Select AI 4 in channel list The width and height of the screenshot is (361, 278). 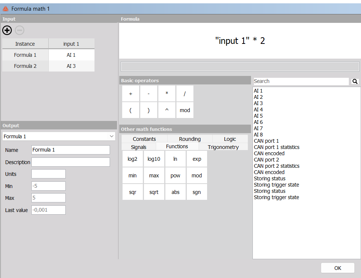[x=258, y=110]
